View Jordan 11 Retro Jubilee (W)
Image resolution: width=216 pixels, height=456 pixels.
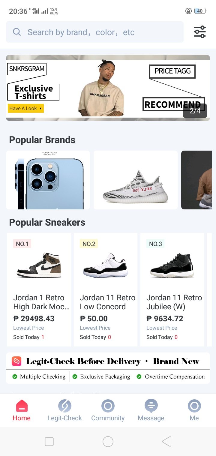172,302
